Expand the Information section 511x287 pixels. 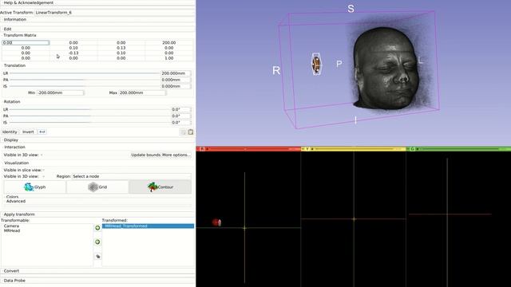pos(97,19)
